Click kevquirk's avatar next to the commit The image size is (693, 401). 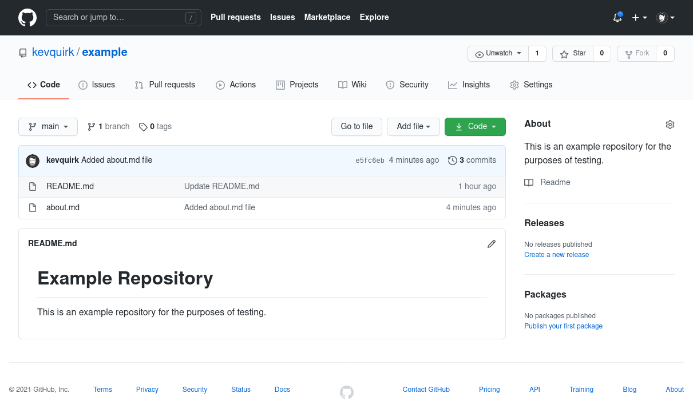[x=33, y=161]
